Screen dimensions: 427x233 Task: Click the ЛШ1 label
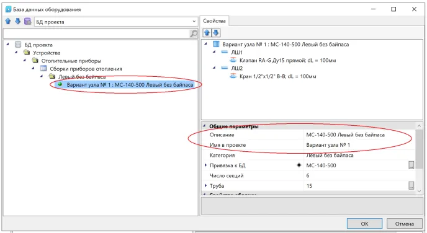coord(236,52)
